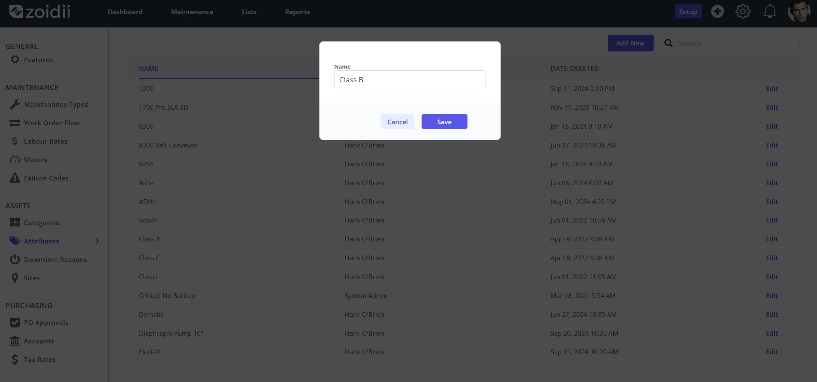Open the settings gear icon
The width and height of the screenshot is (817, 382).
743,12
